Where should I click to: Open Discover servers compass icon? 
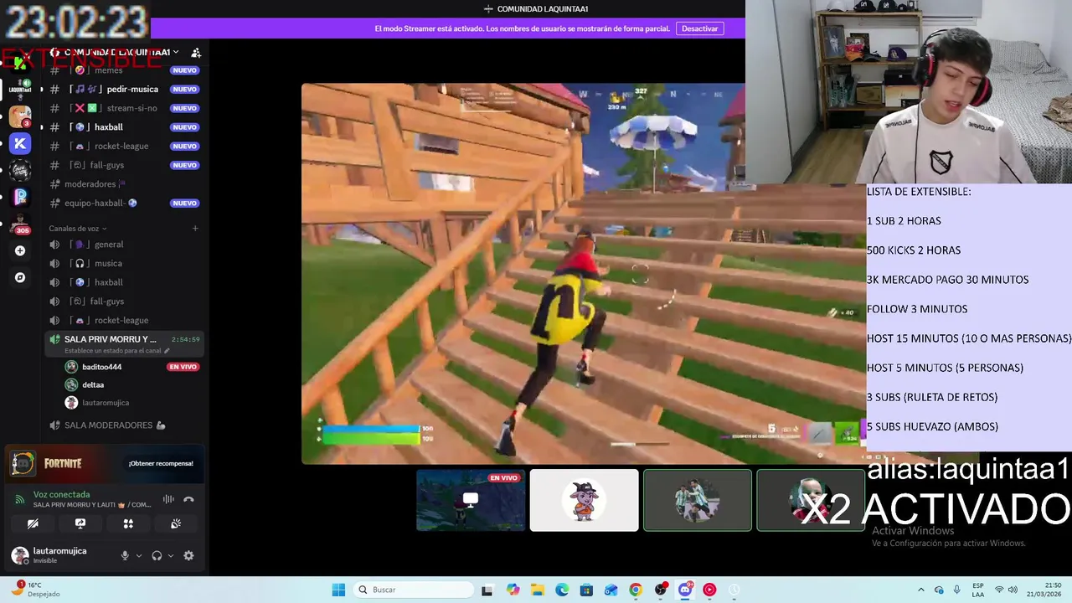(20, 277)
